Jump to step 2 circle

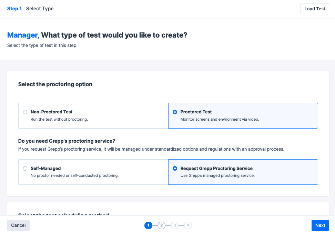pos(161,225)
